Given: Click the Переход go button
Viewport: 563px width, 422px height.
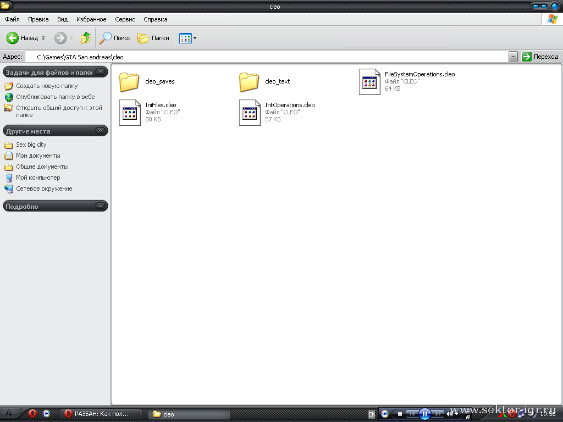Looking at the screenshot, I should 540,57.
